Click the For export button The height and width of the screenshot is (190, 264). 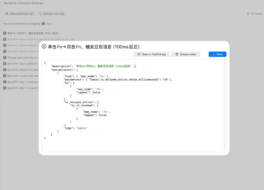coord(254,14)
